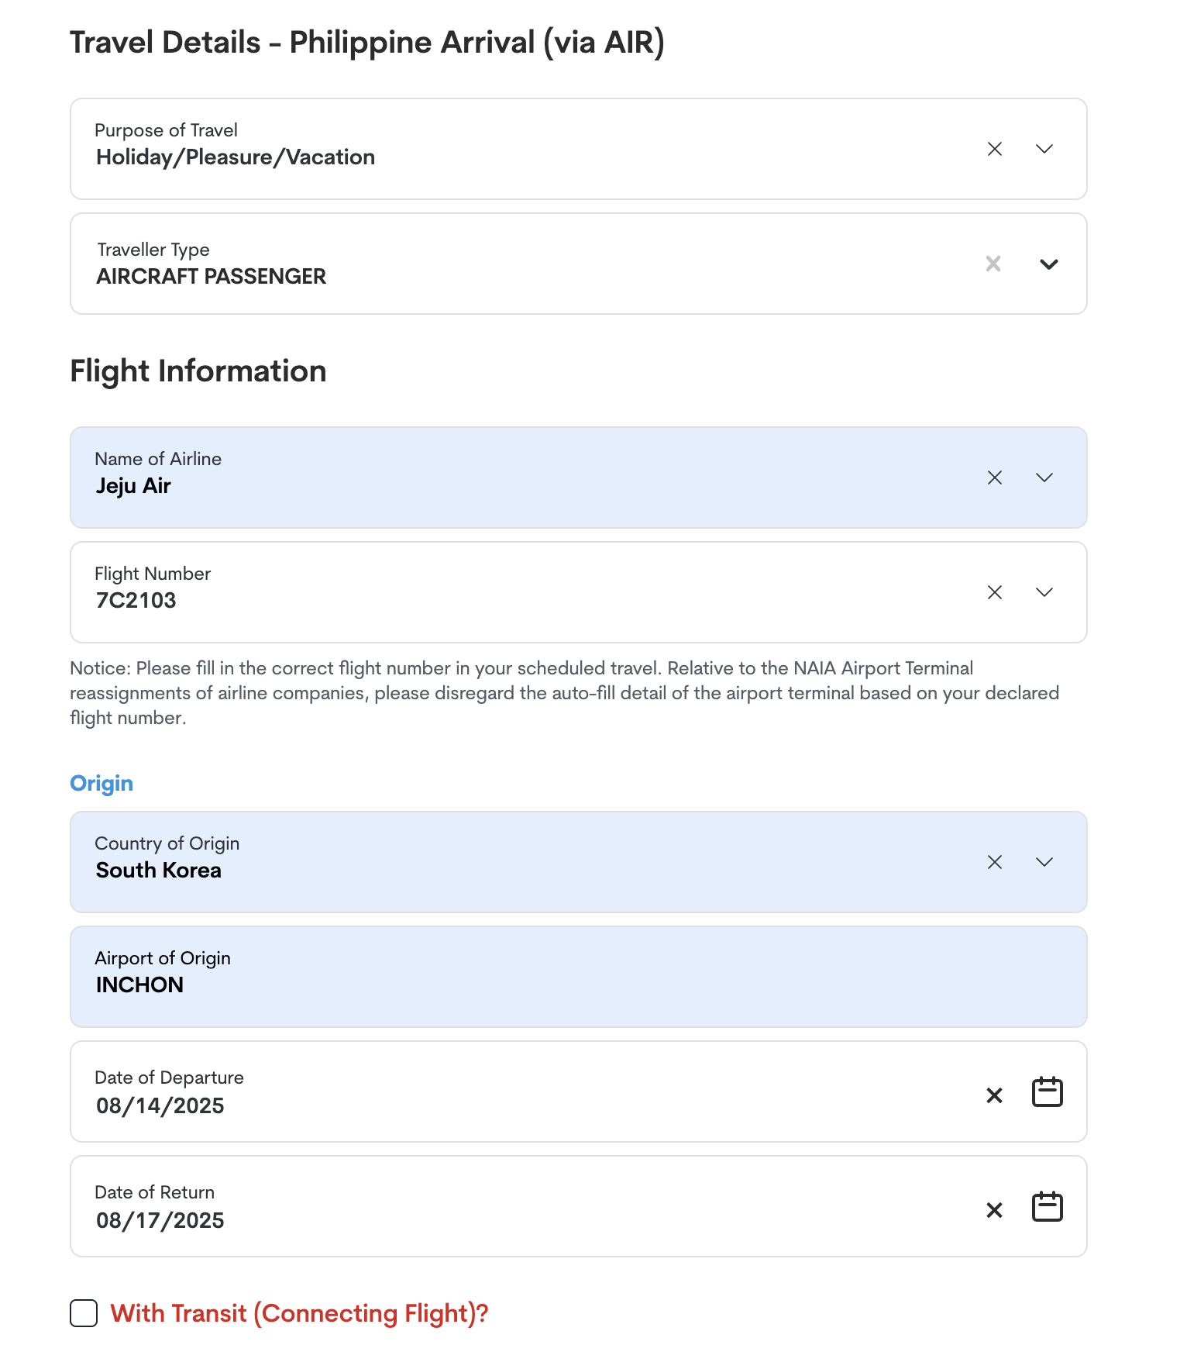Viewport: 1187px width, 1369px height.
Task: Clear the Purpose of Travel selection
Action: (x=995, y=149)
